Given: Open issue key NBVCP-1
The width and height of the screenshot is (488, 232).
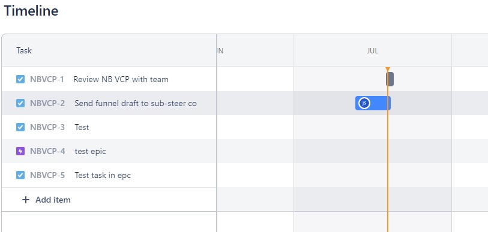Looking at the screenshot, I should coord(47,79).
